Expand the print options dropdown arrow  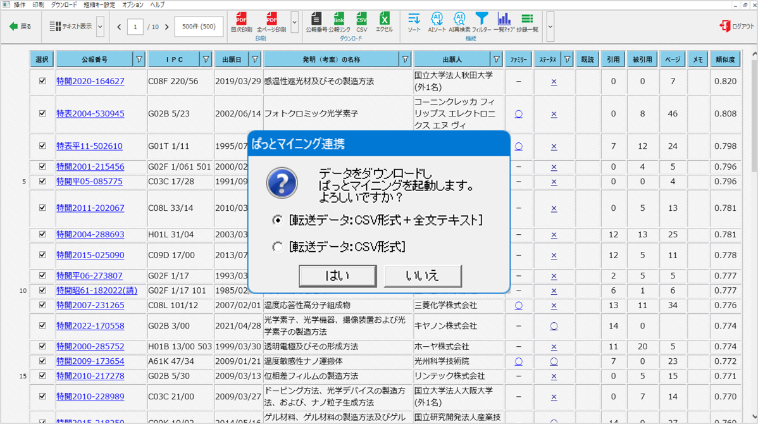tap(294, 22)
